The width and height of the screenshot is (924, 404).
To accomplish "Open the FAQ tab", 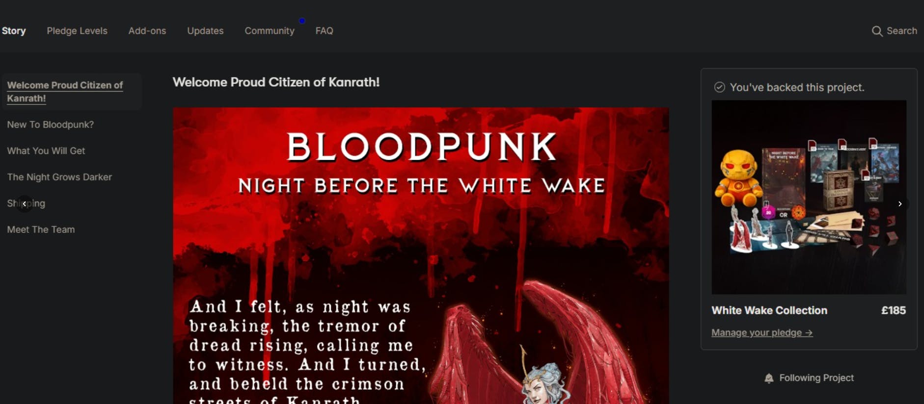I will tap(324, 30).
